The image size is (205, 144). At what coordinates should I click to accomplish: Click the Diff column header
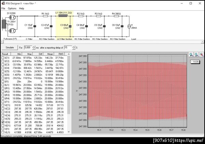(38, 54)
